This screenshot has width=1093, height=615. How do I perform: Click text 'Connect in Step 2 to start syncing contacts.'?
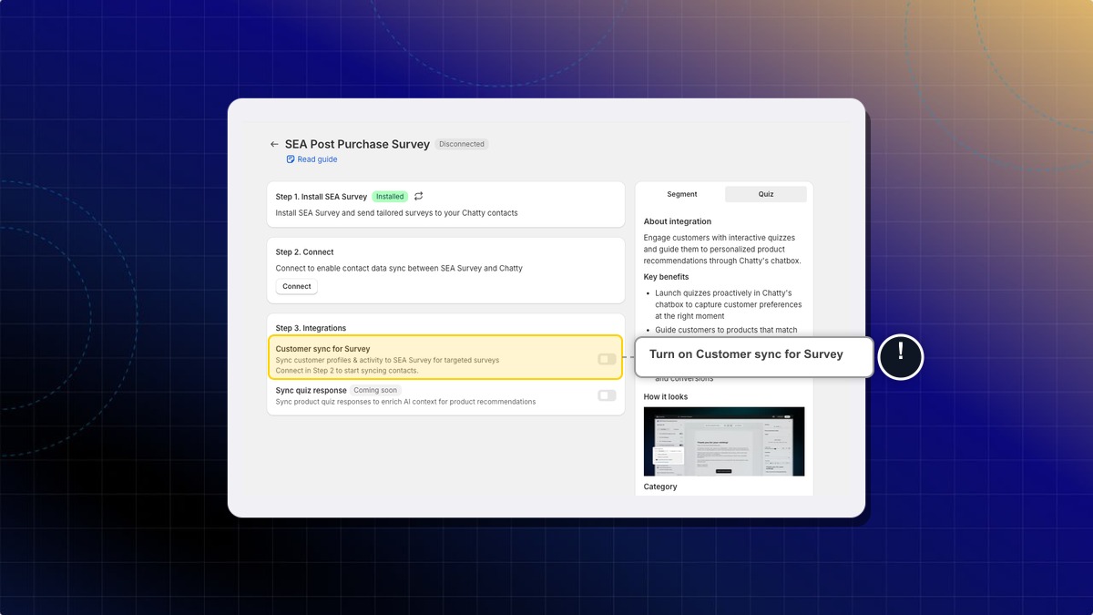point(347,371)
